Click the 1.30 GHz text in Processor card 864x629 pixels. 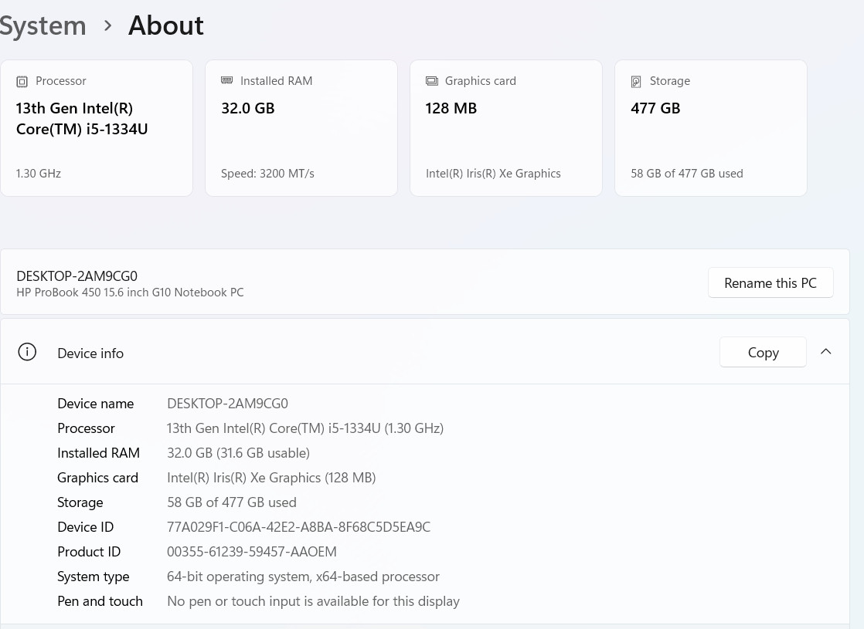tap(39, 174)
